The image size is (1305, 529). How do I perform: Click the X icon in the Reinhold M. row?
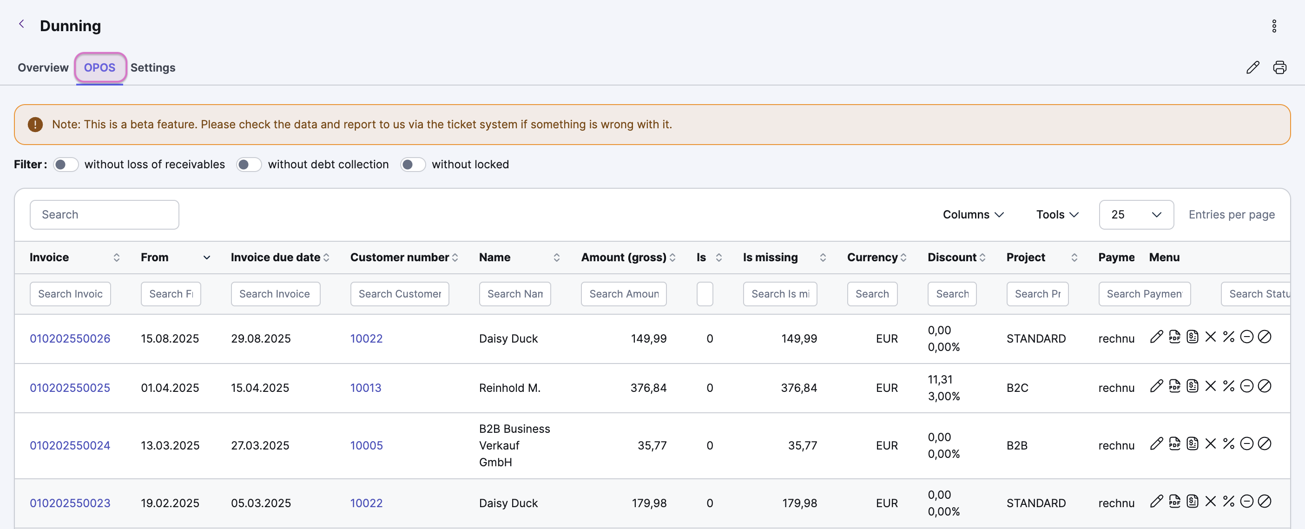coord(1210,386)
